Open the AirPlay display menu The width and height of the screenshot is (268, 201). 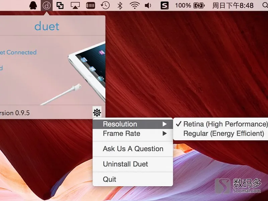[75, 5]
